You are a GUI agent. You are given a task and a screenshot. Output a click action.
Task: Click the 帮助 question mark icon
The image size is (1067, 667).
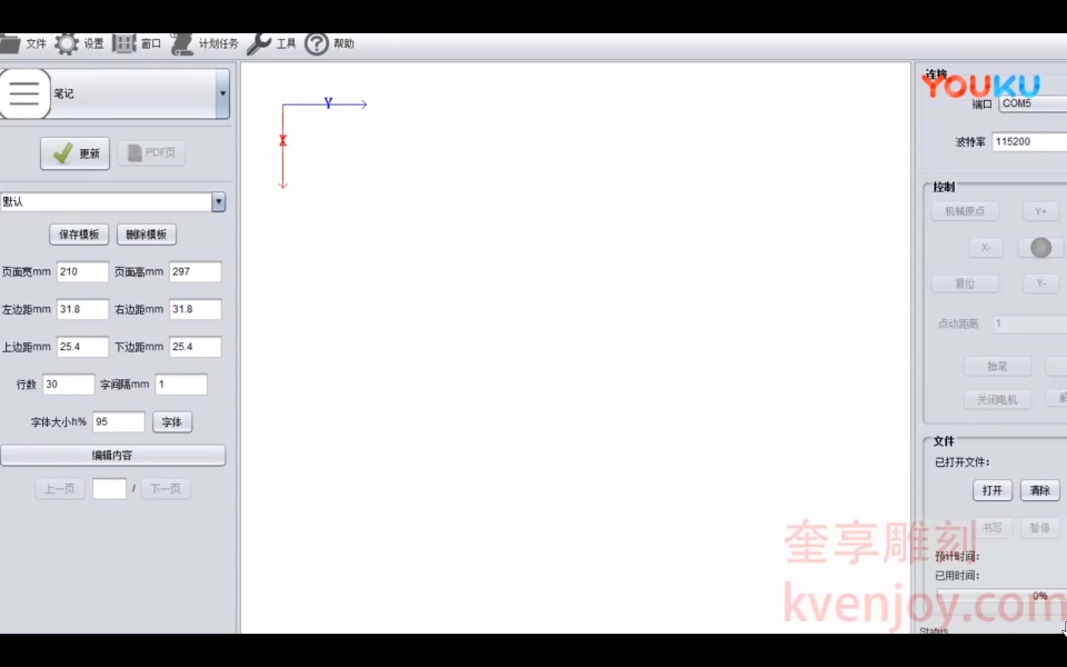pyautogui.click(x=316, y=44)
